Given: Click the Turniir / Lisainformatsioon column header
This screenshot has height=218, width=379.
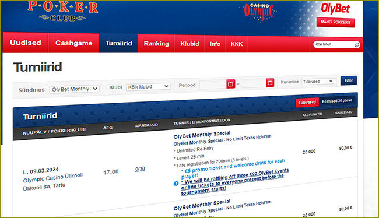Looking at the screenshot, I should (x=202, y=122).
